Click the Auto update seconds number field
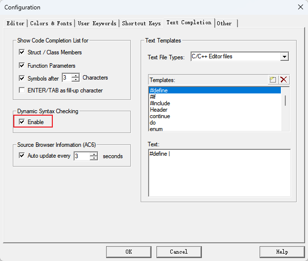 click(82, 156)
